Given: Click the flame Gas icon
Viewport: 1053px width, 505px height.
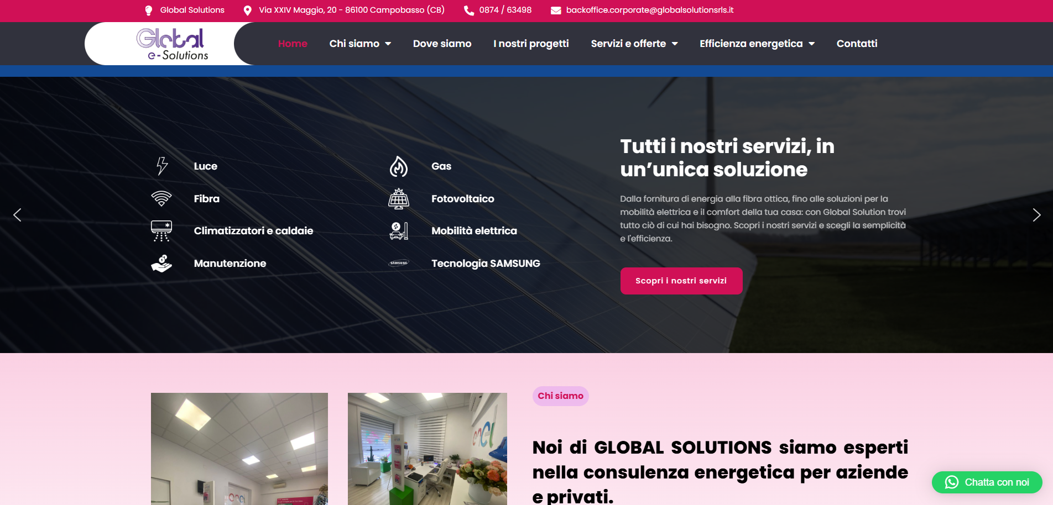Looking at the screenshot, I should [399, 166].
